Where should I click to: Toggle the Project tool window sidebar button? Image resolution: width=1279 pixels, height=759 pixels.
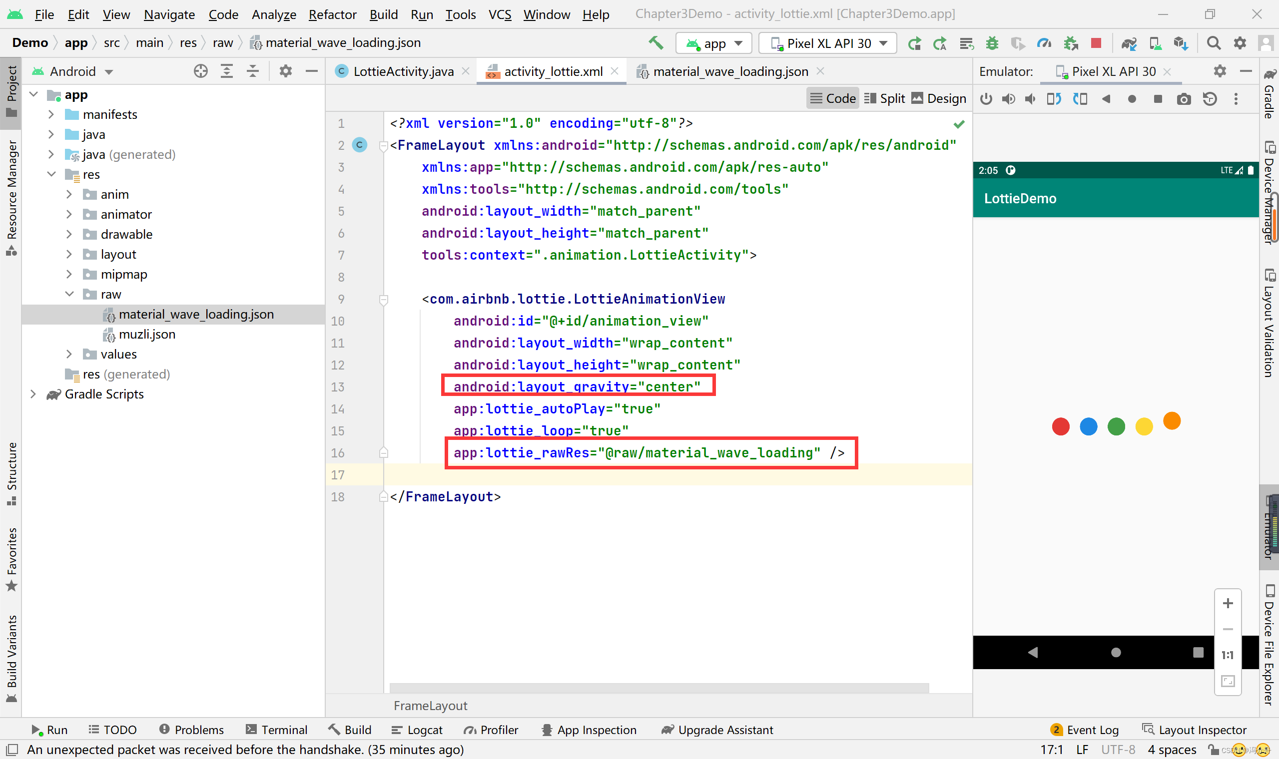click(11, 89)
